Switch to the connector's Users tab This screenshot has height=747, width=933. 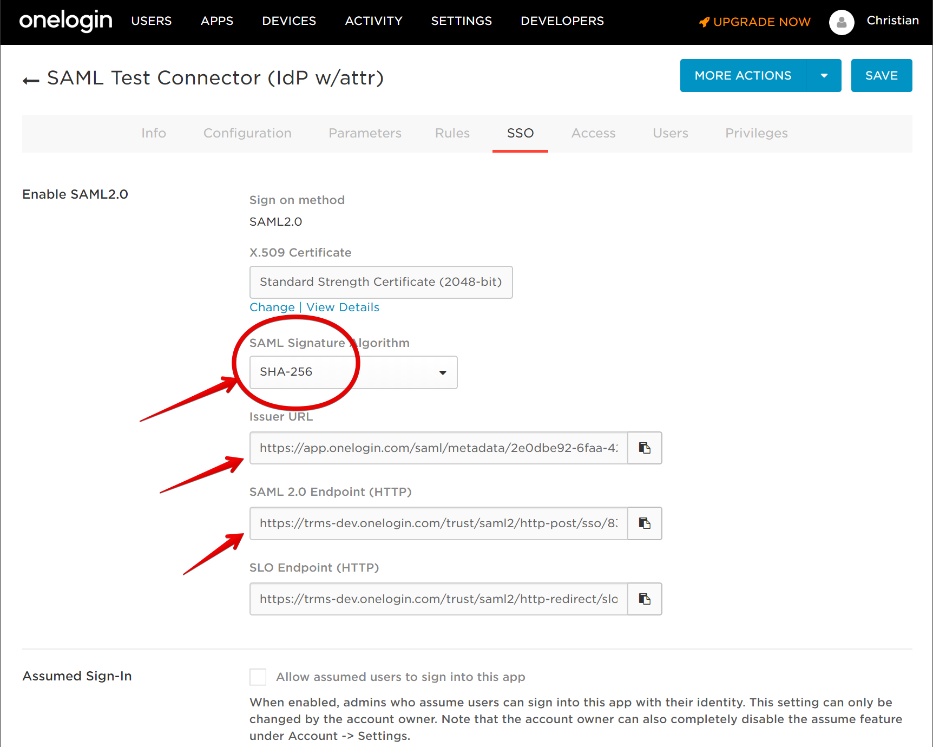(x=671, y=133)
